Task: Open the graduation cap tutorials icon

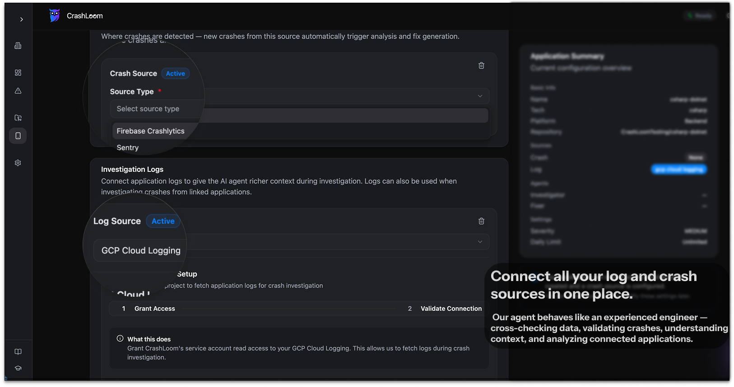Action: (x=18, y=368)
